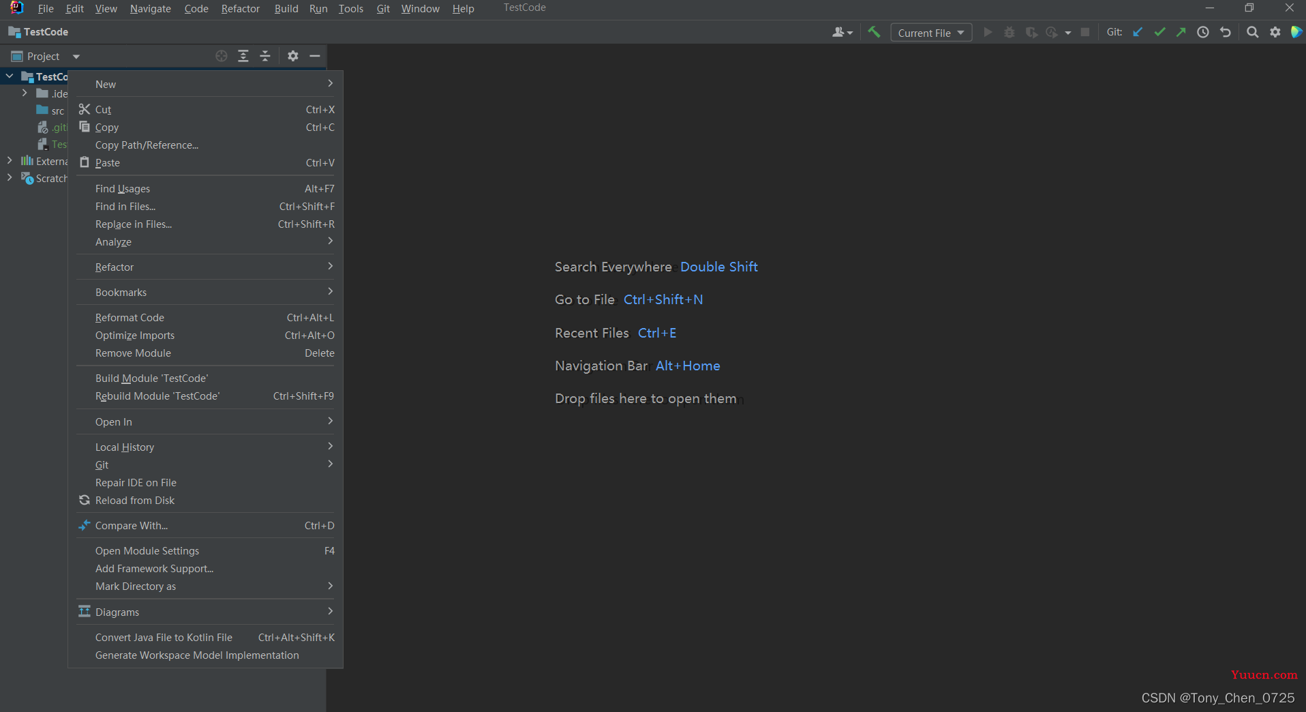Viewport: 1306px width, 712px height.
Task: Open the Bookmarks submenu
Action: point(205,292)
